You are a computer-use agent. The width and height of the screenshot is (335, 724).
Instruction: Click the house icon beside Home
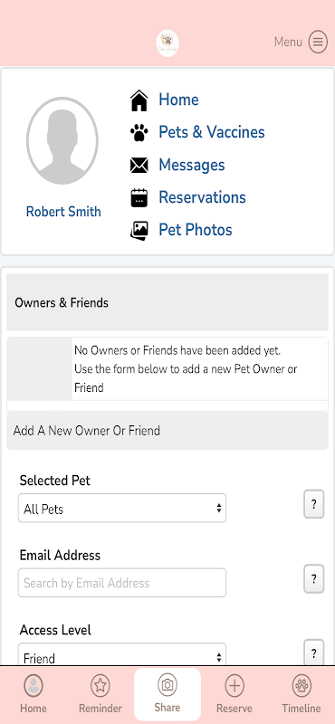[x=139, y=100]
